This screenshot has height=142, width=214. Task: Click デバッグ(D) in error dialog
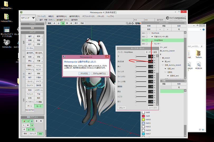(84, 74)
